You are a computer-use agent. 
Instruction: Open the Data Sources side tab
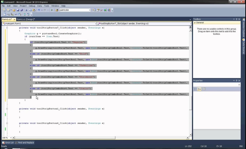coord(244,46)
